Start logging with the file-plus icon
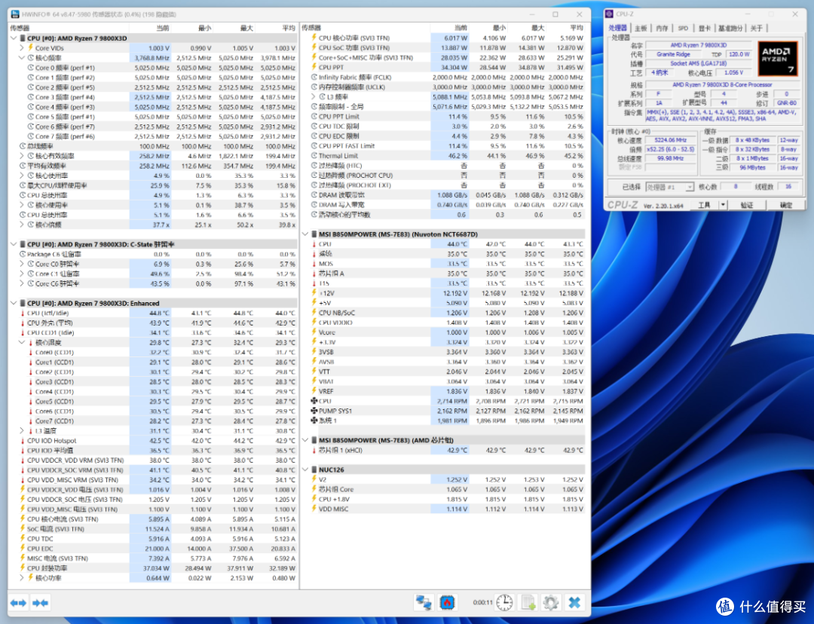 click(x=528, y=602)
